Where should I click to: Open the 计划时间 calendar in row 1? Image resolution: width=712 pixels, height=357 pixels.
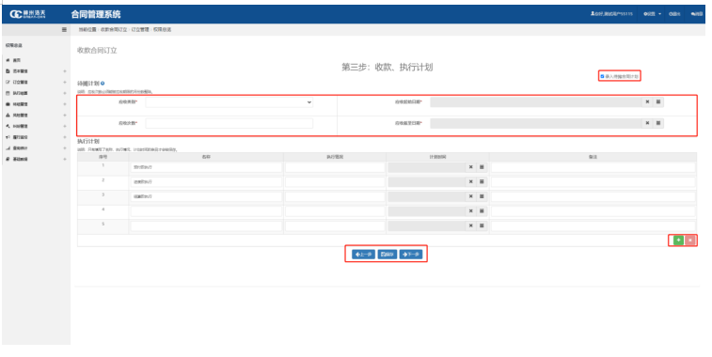tap(482, 167)
